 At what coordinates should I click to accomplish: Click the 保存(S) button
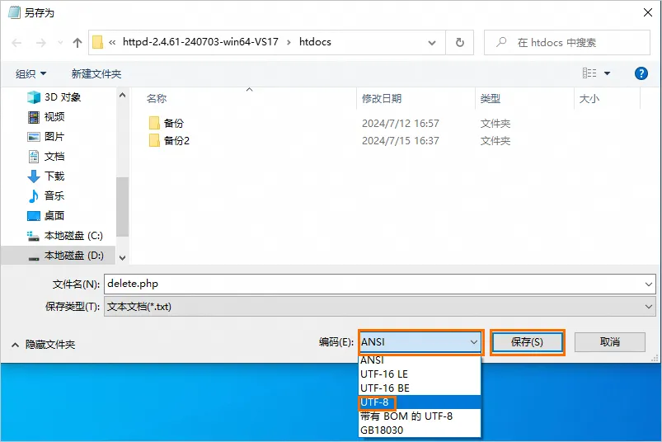coord(528,342)
